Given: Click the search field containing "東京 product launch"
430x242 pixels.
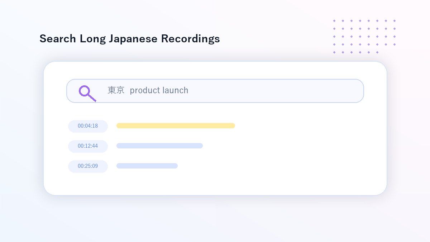Looking at the screenshot, I should [215, 91].
